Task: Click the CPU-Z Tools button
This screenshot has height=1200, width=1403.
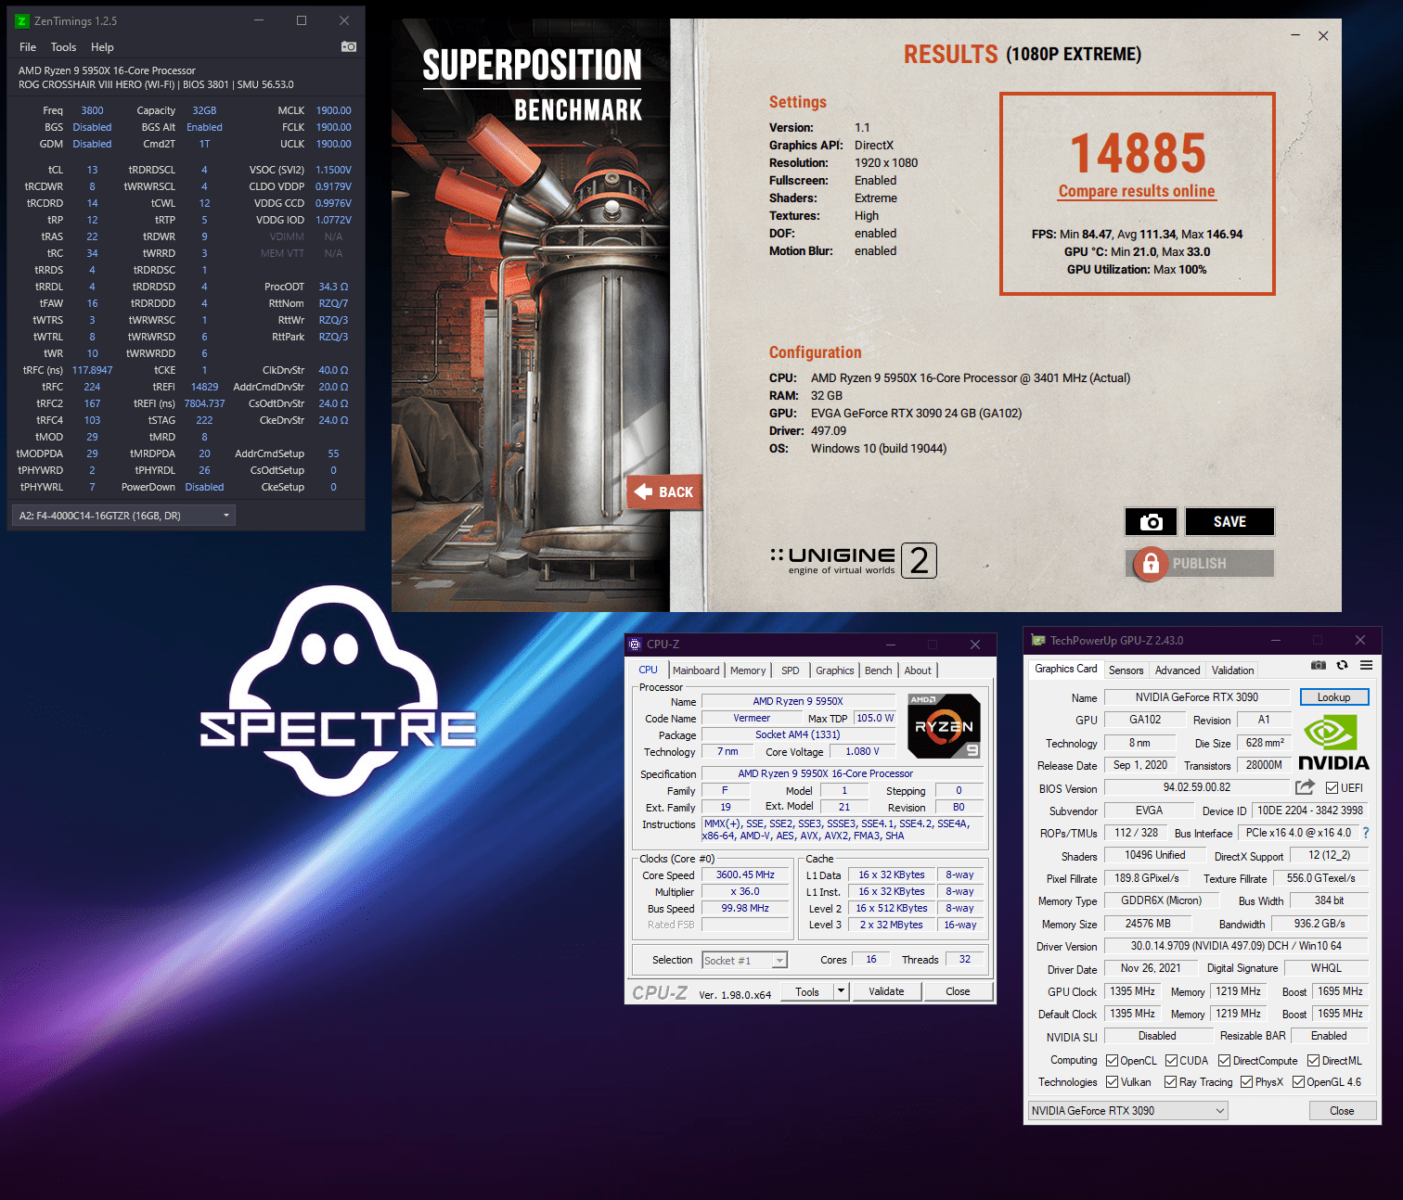Action: click(x=807, y=991)
